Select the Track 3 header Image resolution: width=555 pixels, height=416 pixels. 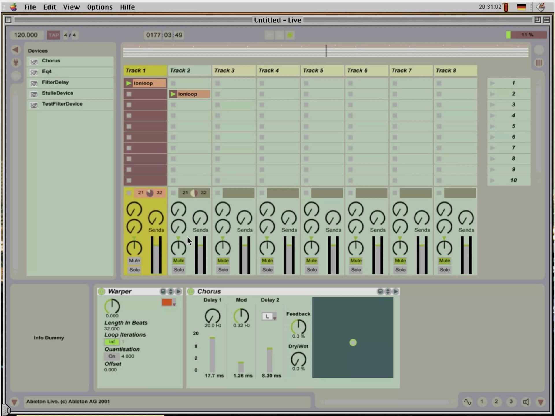[234, 70]
